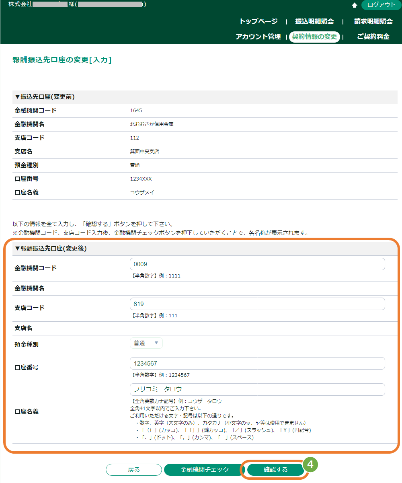Click the old 口座番号 value 1234XXX
402x483 pixels.
coord(141,179)
